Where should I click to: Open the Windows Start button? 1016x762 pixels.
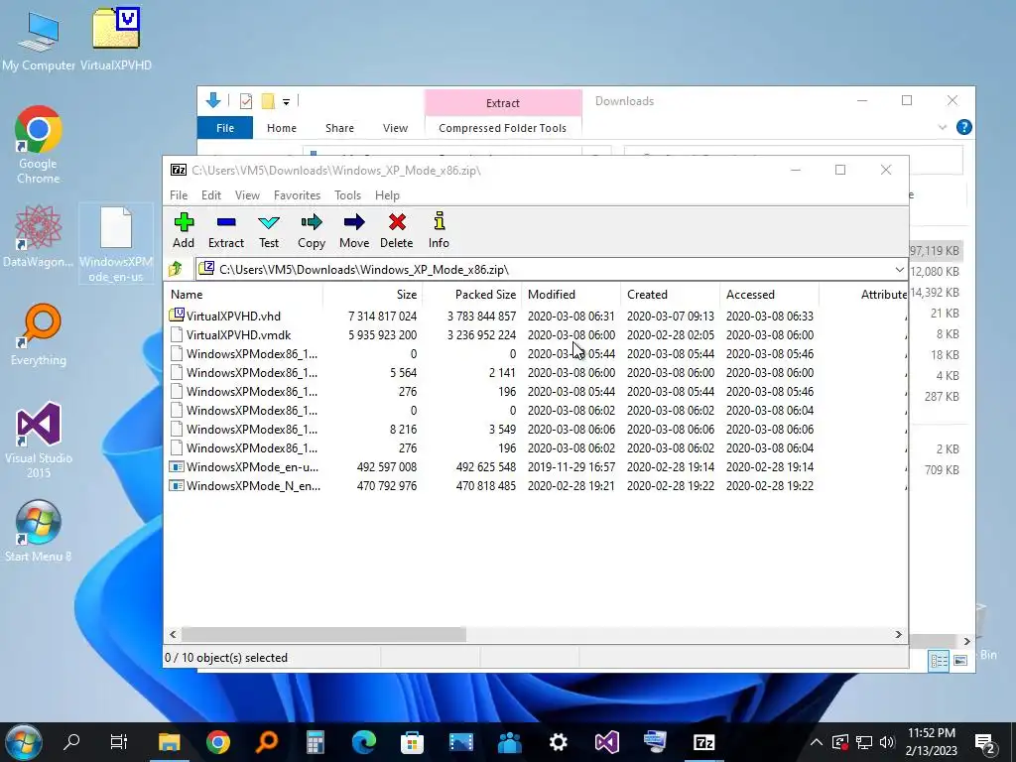[x=24, y=742]
